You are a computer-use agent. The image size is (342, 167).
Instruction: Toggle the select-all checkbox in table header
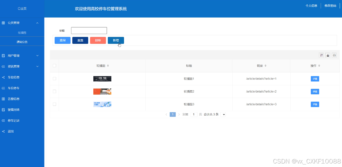tap(55, 65)
